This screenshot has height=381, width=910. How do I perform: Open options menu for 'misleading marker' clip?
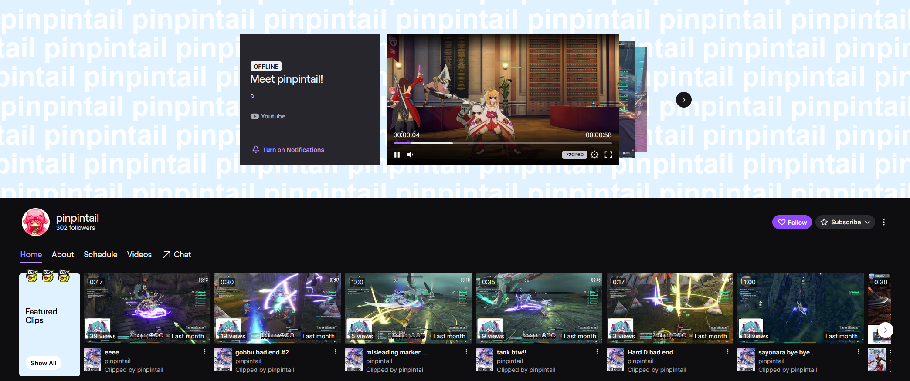(x=466, y=352)
